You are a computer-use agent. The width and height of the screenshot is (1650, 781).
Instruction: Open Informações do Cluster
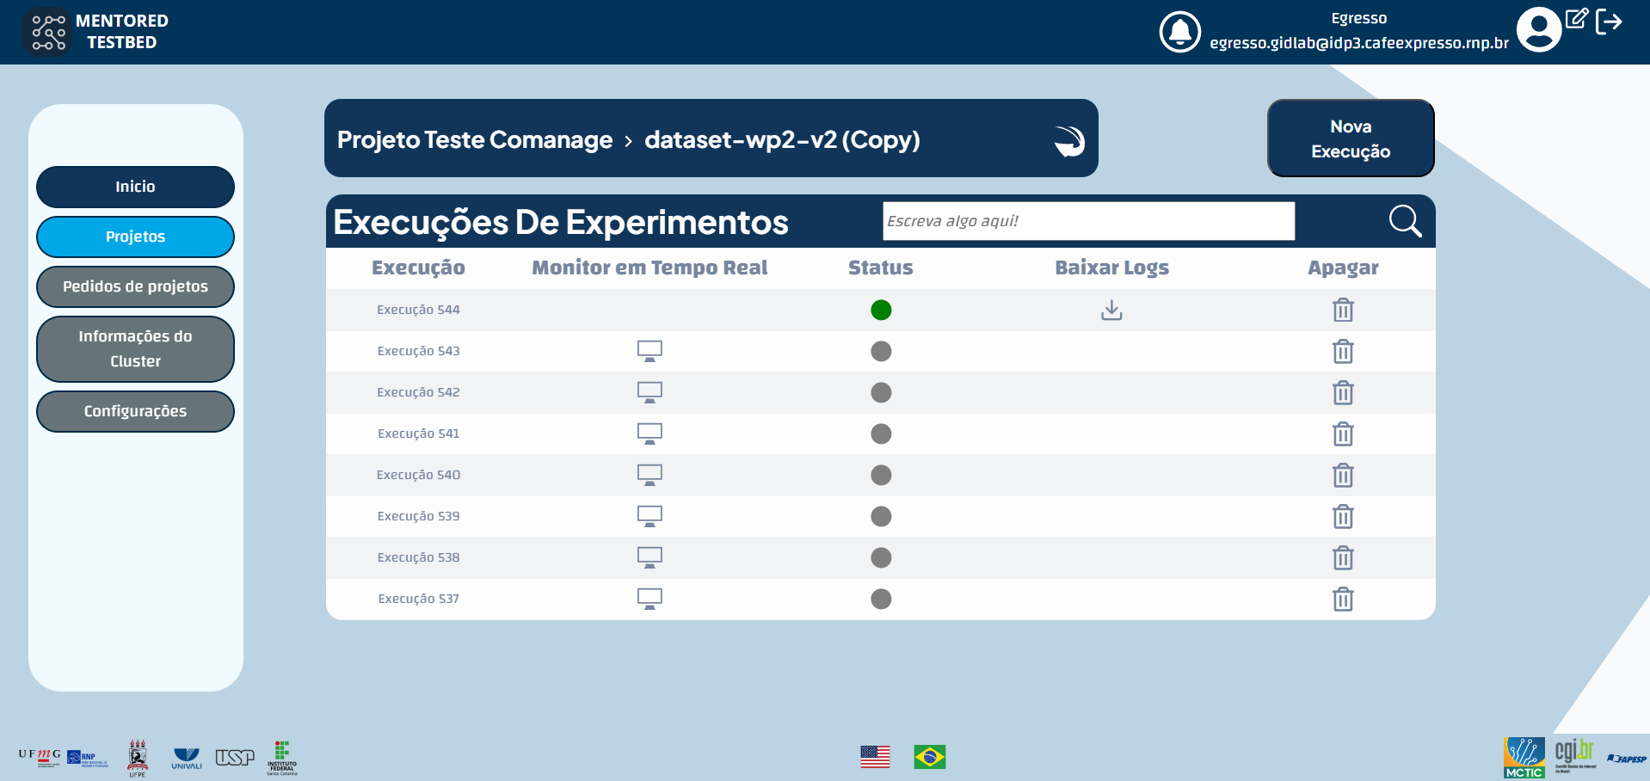click(x=134, y=348)
